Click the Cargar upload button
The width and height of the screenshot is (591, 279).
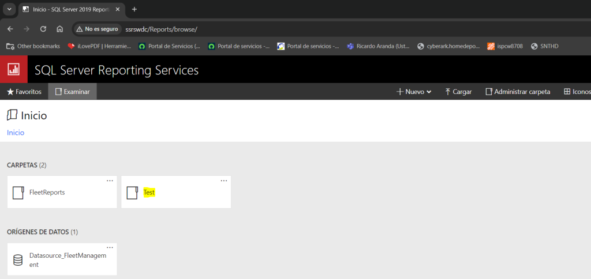point(458,92)
